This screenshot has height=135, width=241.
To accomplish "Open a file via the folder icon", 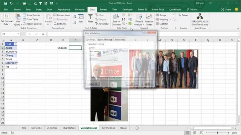I will click(24, 3).
